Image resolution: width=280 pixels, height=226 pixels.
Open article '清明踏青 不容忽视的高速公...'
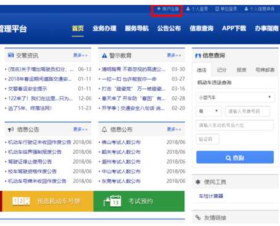(x=133, y=69)
